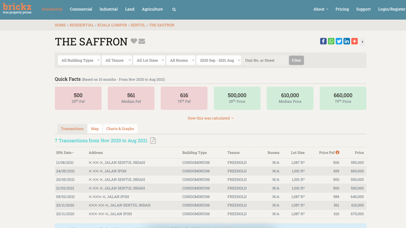Open All Tenure dropdown
Screen dimensions: 406x228
pos(117,60)
